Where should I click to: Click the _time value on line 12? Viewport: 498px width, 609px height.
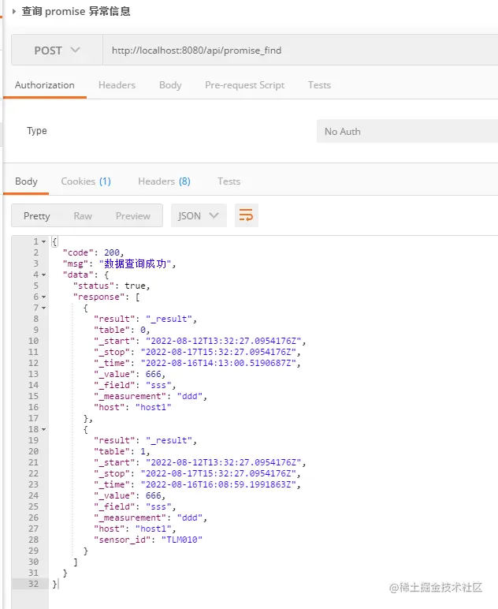coord(218,363)
